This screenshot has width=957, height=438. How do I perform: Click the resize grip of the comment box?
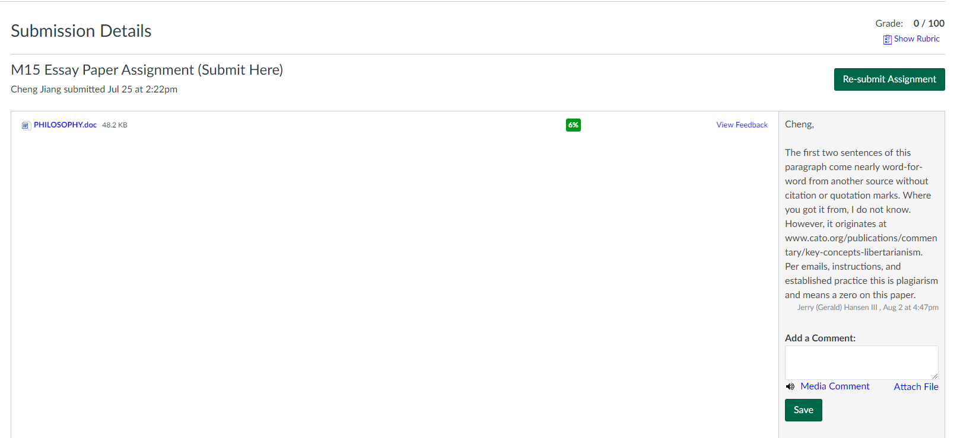[934, 376]
